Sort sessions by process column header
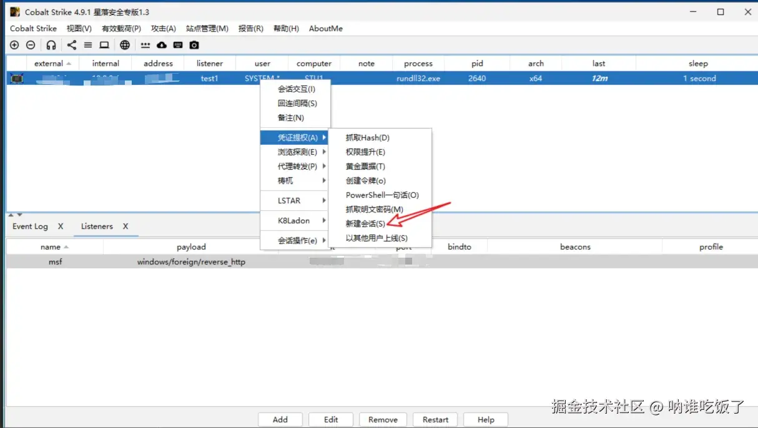This screenshot has height=428, width=758. (418, 64)
